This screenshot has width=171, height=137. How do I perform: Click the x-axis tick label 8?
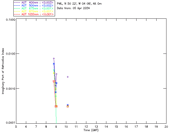[x=46, y=127]
